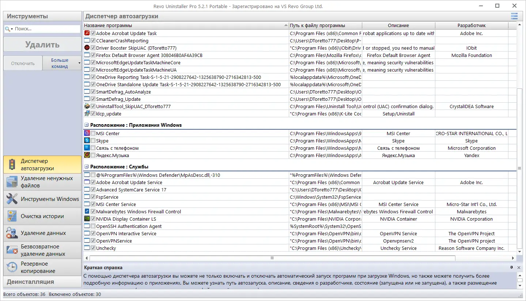
Task: Open Резервное копирование tool
Action: coord(42,267)
